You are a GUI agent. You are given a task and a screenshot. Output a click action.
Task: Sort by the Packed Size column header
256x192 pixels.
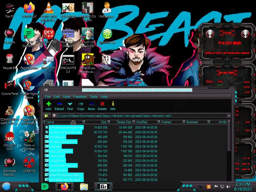121,122
